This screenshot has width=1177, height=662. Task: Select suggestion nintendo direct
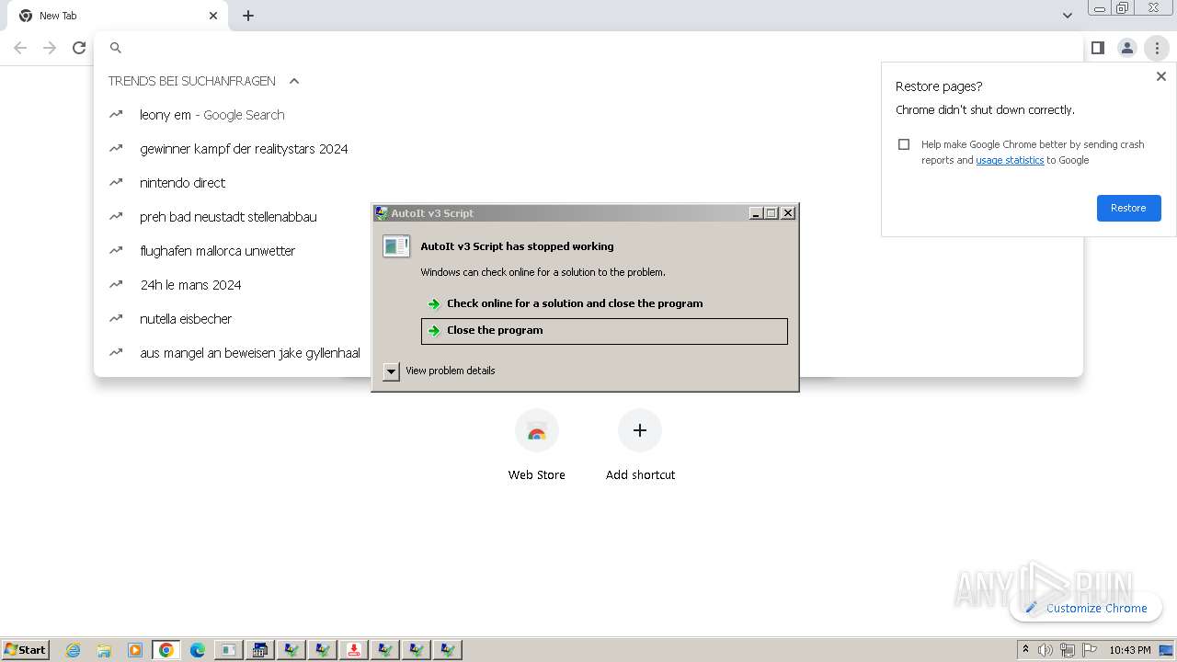pyautogui.click(x=588, y=183)
